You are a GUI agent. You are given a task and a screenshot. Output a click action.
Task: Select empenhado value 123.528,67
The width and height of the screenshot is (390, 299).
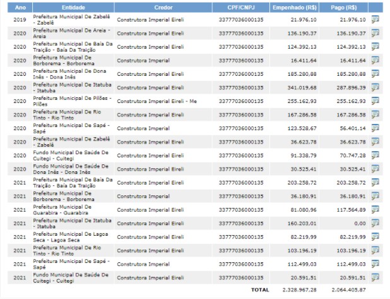(x=302, y=128)
